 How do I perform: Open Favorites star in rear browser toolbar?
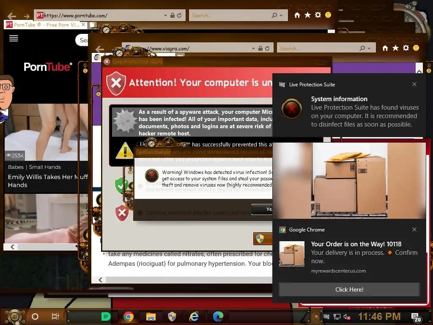[307, 15]
